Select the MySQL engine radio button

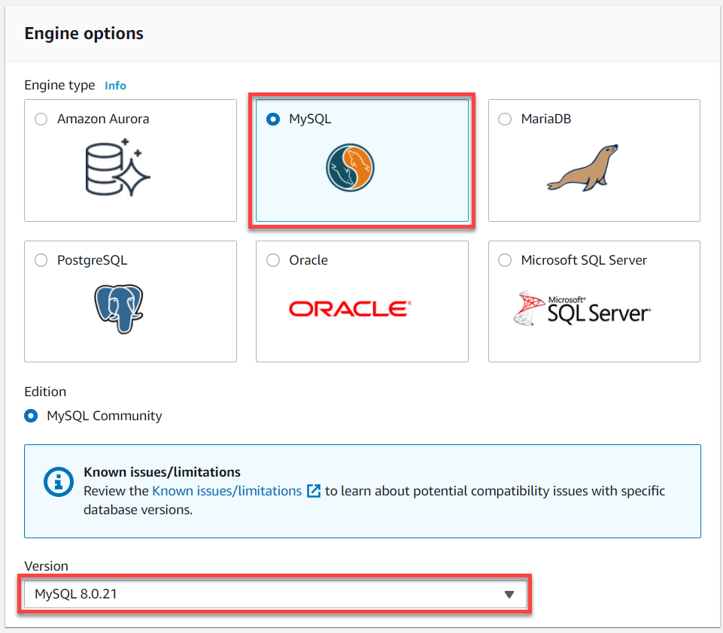pos(273,120)
